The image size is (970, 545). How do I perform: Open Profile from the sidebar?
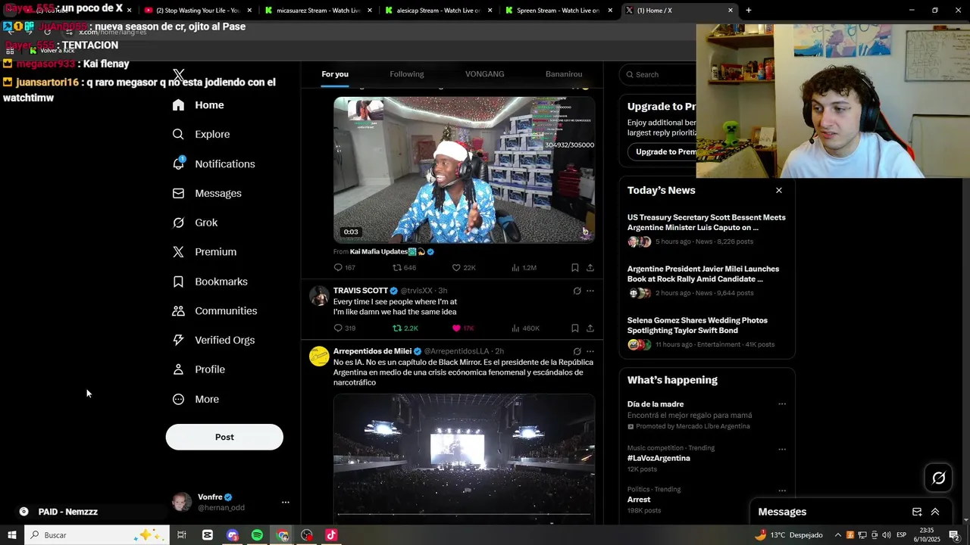point(199,369)
